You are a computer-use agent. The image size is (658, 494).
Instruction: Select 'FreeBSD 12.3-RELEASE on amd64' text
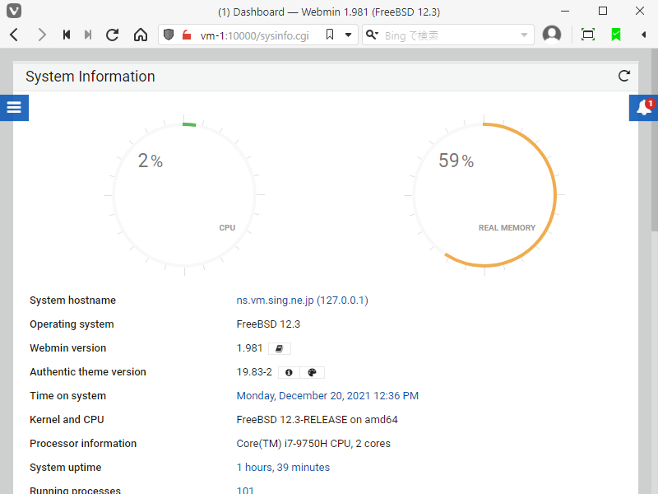pos(317,420)
